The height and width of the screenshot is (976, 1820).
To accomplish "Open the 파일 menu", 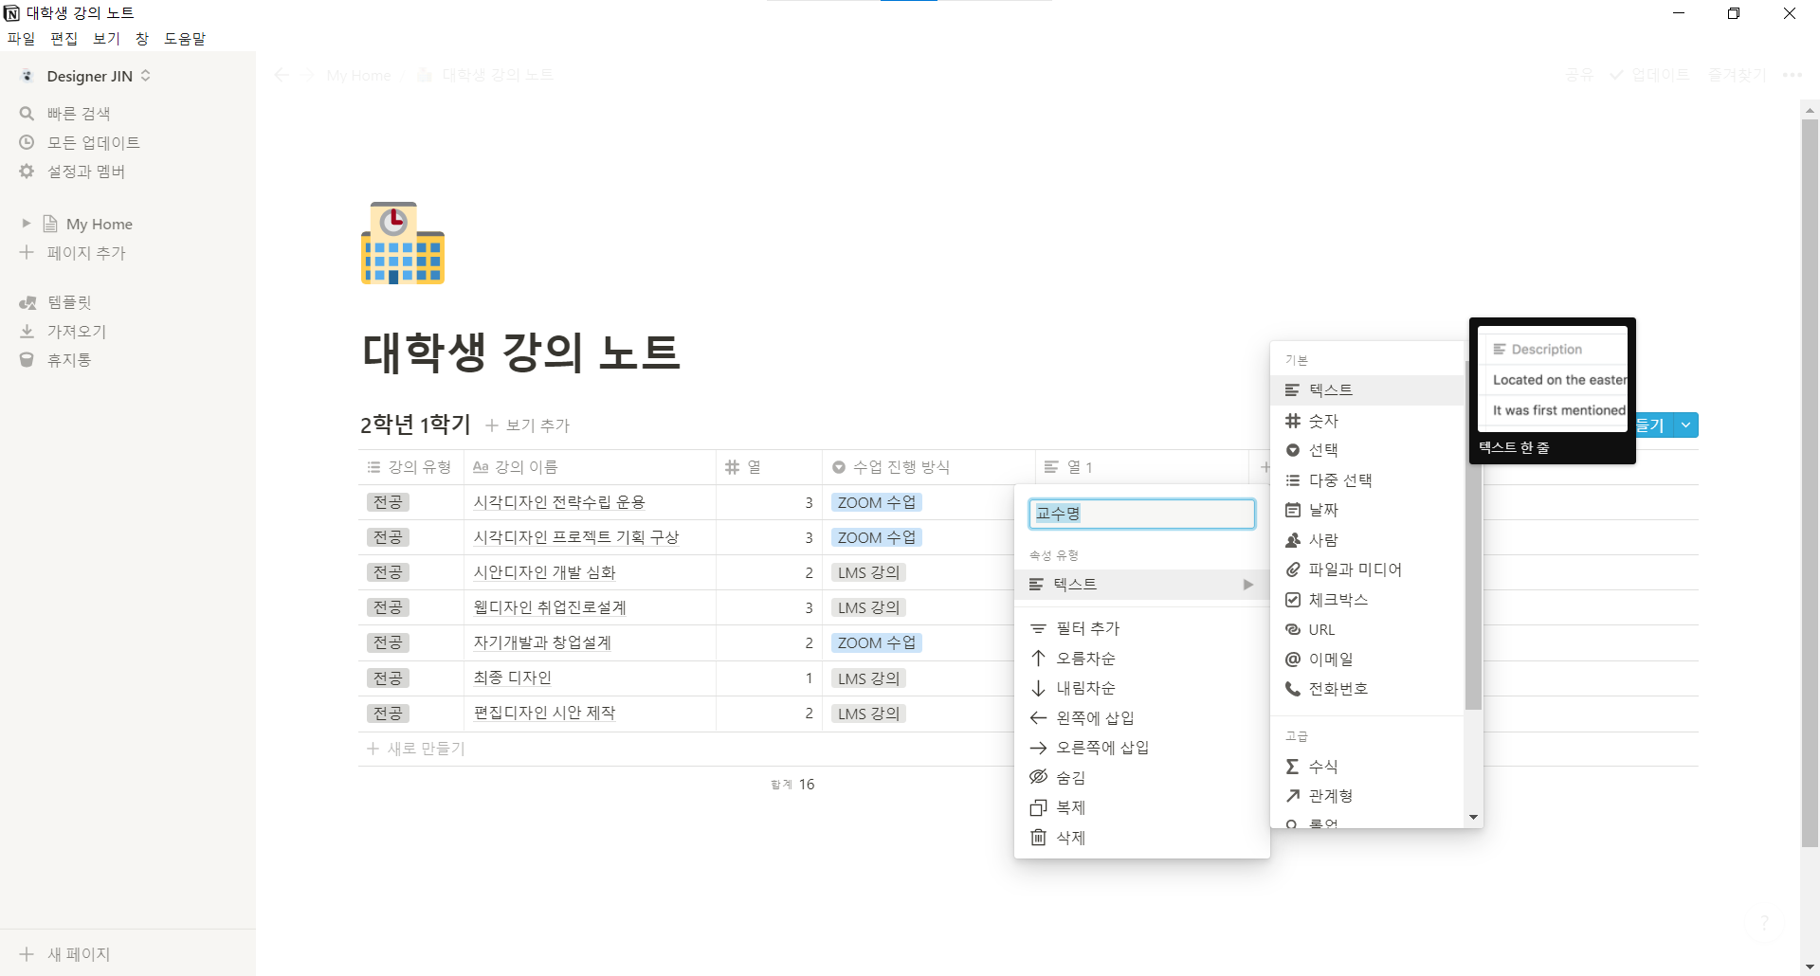I will [21, 39].
